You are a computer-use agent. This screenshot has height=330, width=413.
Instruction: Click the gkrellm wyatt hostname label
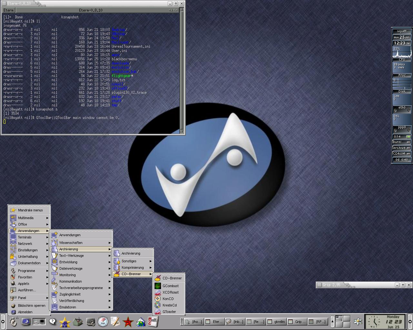402,31
